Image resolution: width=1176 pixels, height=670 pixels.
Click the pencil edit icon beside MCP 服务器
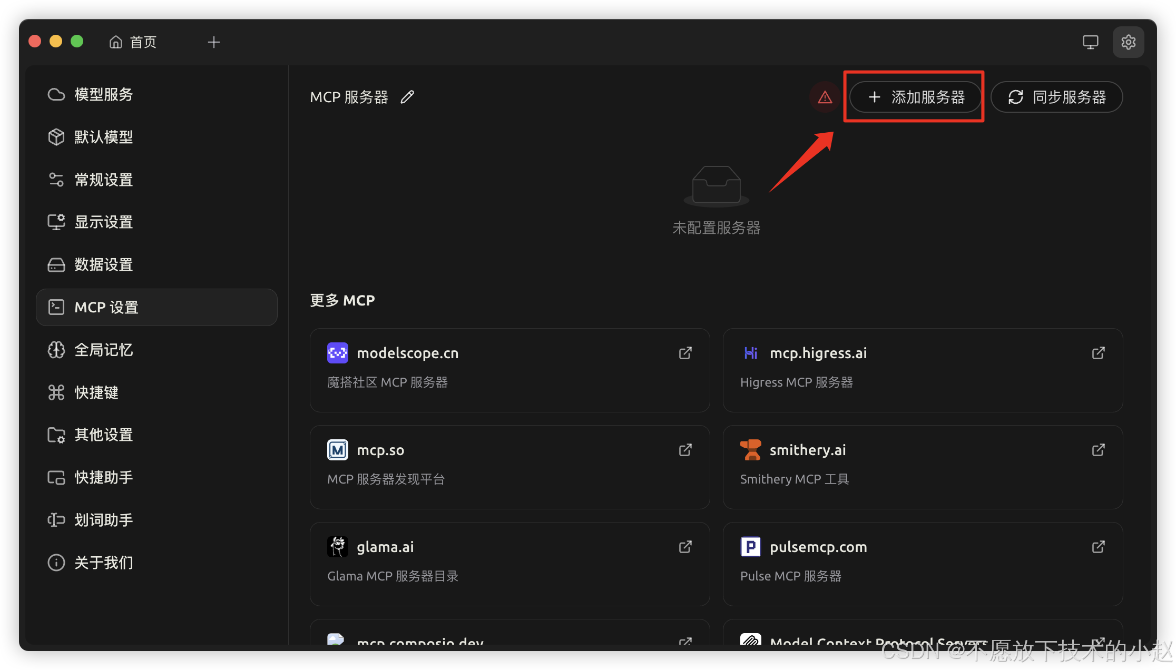407,97
